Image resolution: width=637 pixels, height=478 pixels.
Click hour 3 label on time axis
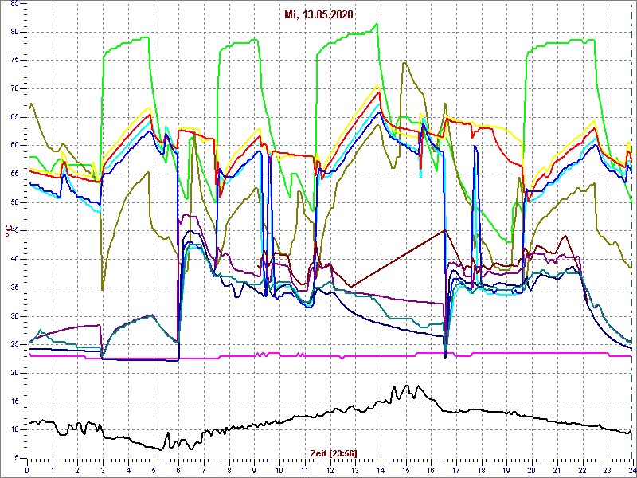[x=104, y=469]
